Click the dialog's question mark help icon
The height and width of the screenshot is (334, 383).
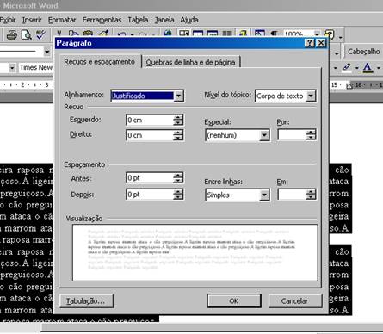coord(309,43)
